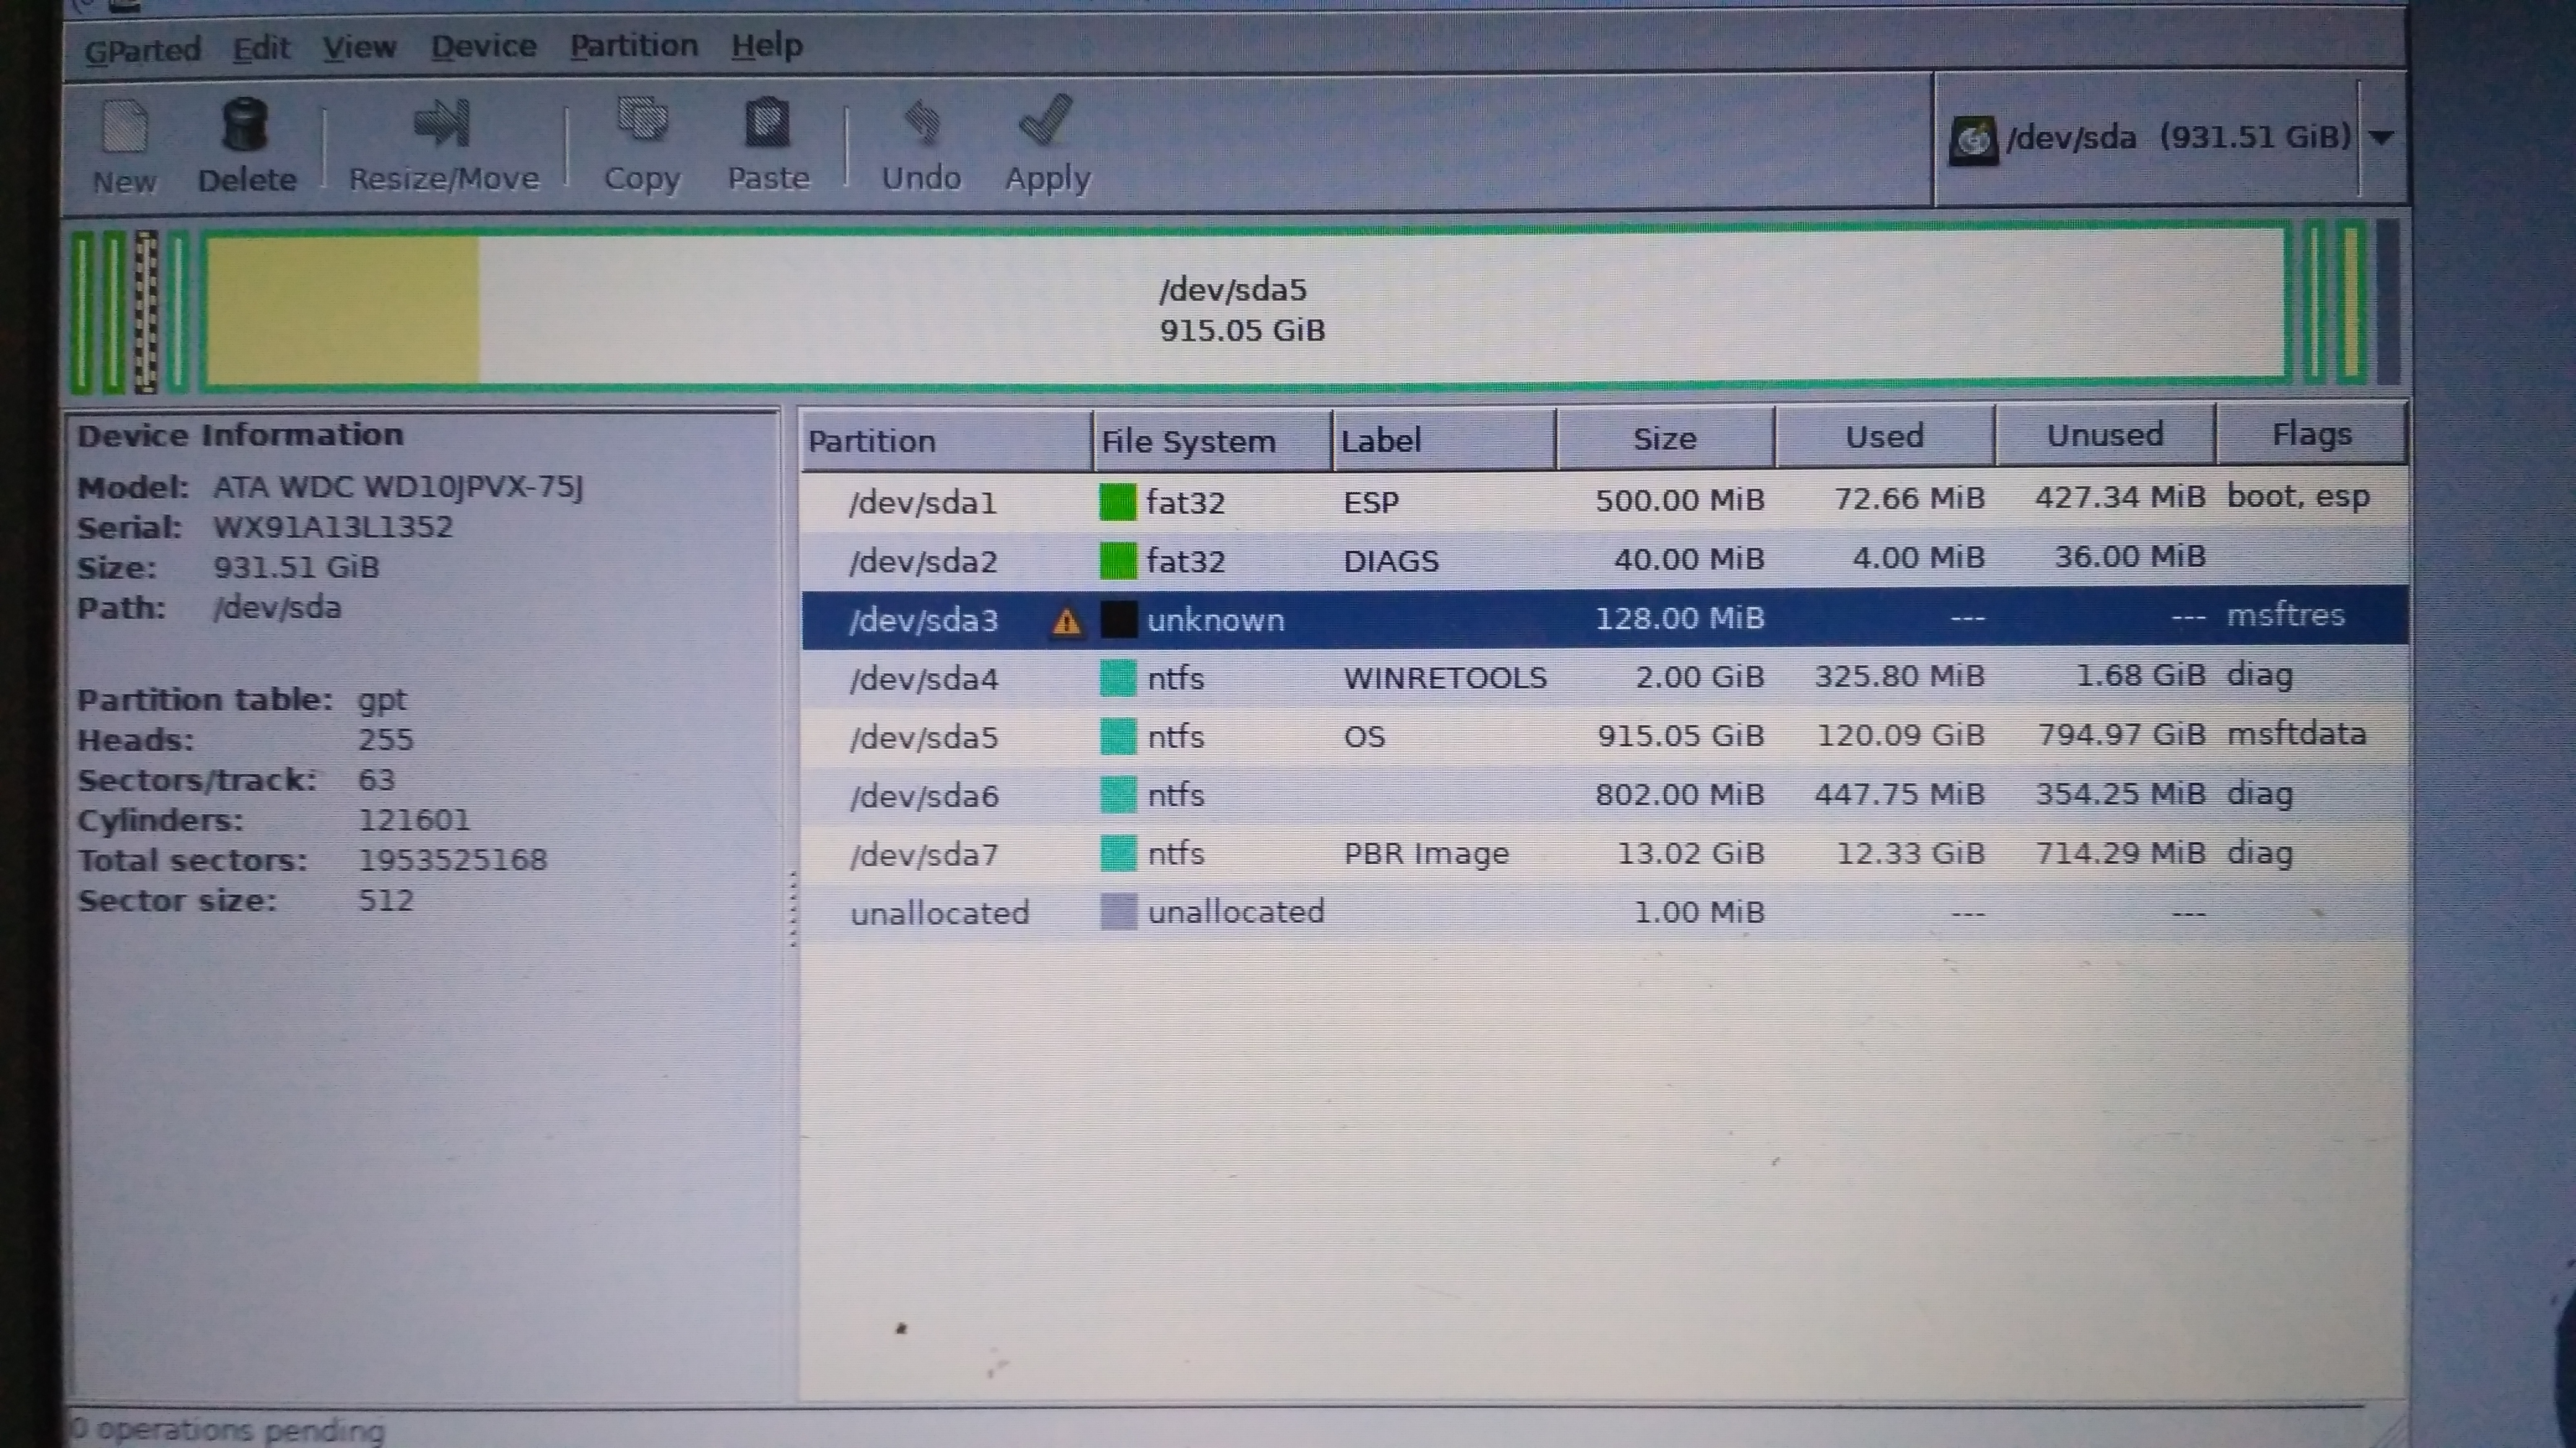Image resolution: width=2576 pixels, height=1448 pixels.
Task: Click the hatched /dev/sda3 block in disk graphic
Action: click(146, 311)
